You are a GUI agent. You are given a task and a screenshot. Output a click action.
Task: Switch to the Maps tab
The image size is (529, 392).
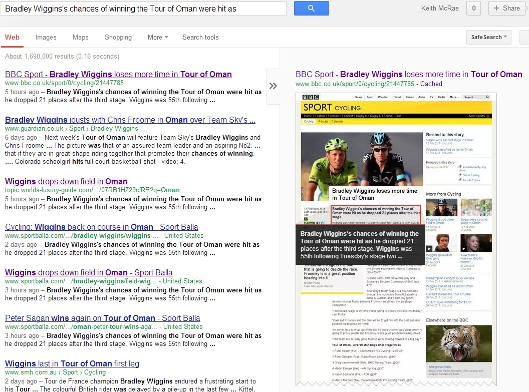tap(80, 38)
